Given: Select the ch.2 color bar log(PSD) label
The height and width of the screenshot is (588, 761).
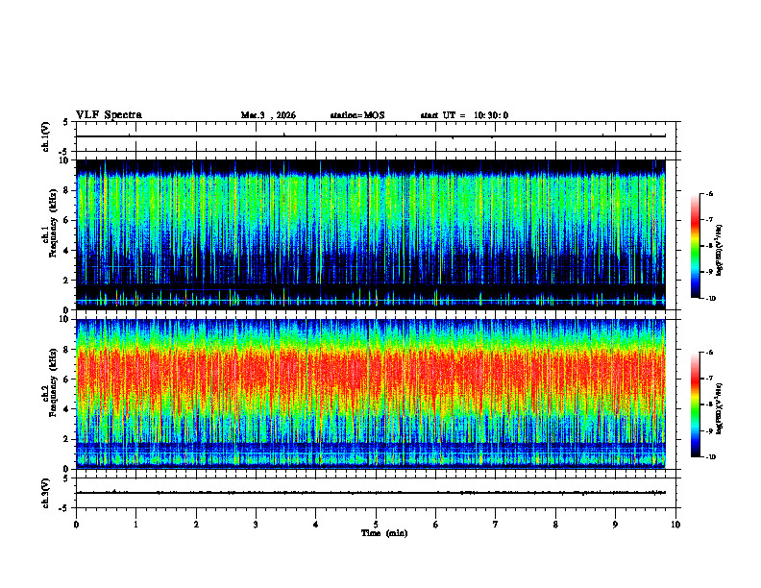Looking at the screenshot, I should tap(720, 408).
